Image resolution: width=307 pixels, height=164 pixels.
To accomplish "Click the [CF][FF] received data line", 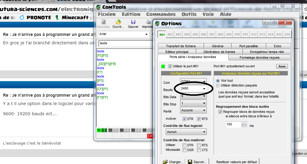I will tap(102, 89).
